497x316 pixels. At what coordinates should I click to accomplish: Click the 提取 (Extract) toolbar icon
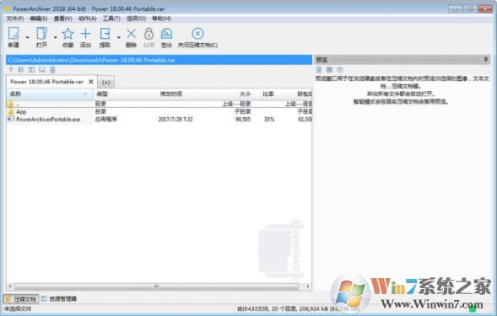pos(105,34)
